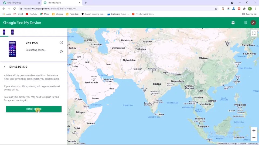The height and width of the screenshot is (145, 259).
Task: Click the red extension icon in toolbar
Action: (239, 9)
